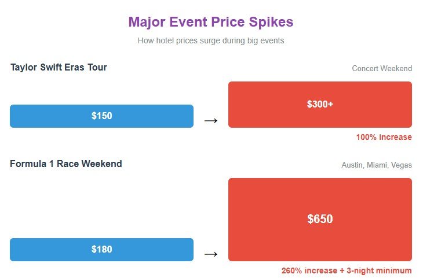This screenshot has width=423, height=278.
Task: Click the word 'Vegas' in the locations label
Action: (x=402, y=165)
